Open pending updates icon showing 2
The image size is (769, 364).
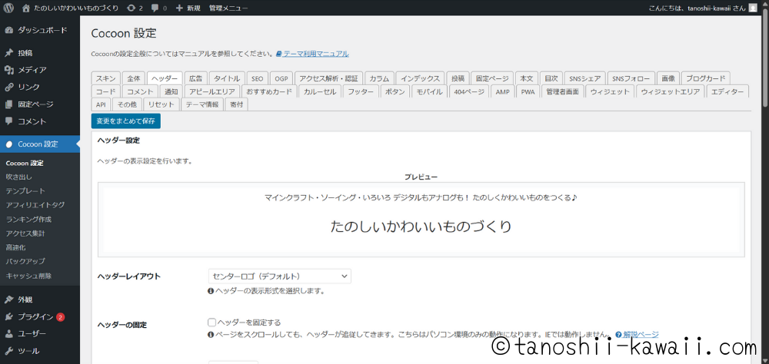tap(131, 8)
